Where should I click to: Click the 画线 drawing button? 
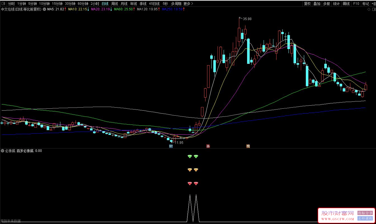tap(346, 4)
